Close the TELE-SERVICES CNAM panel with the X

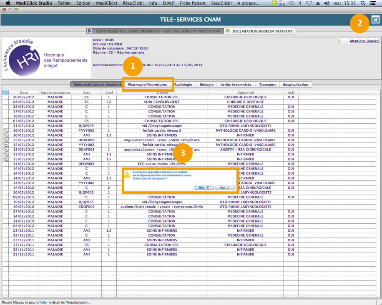click(375, 20)
